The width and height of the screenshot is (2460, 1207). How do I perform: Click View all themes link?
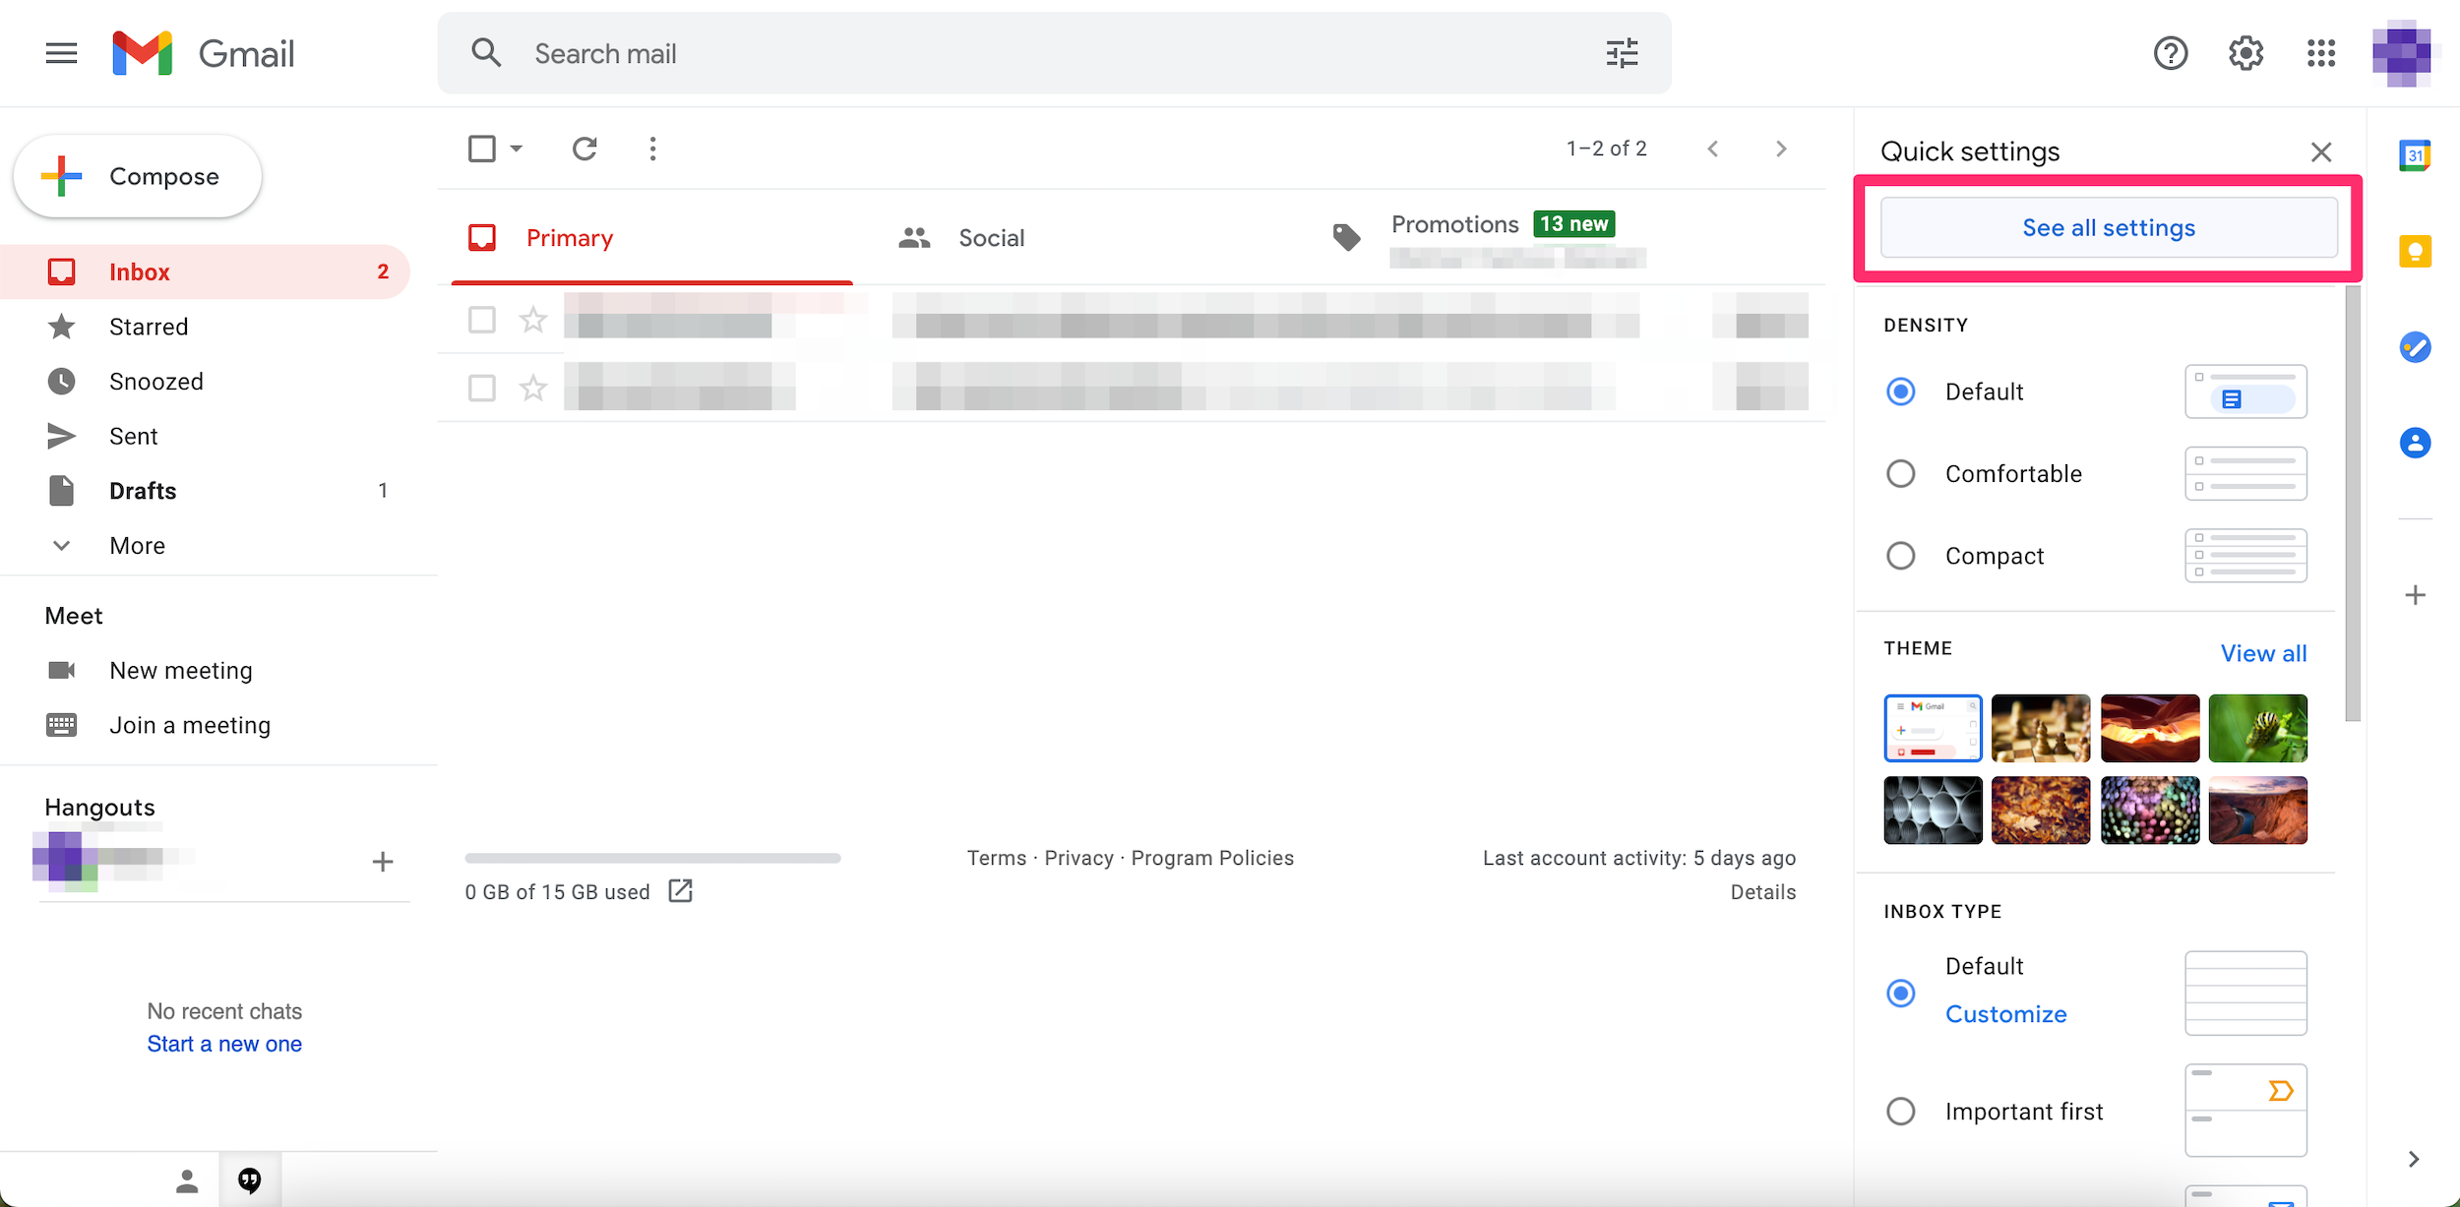pyautogui.click(x=2263, y=653)
